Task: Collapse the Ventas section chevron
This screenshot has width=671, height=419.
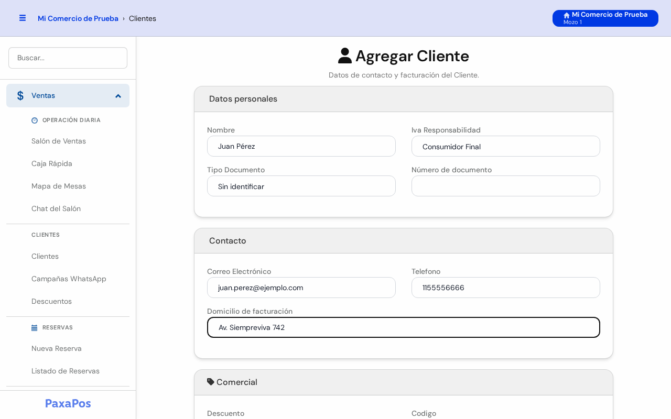Action: click(118, 96)
